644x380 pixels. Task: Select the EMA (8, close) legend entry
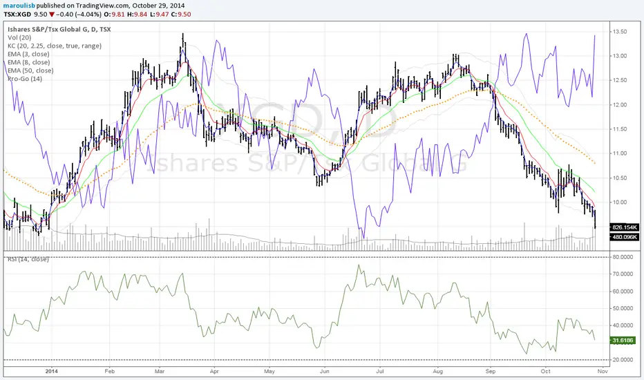(29, 62)
